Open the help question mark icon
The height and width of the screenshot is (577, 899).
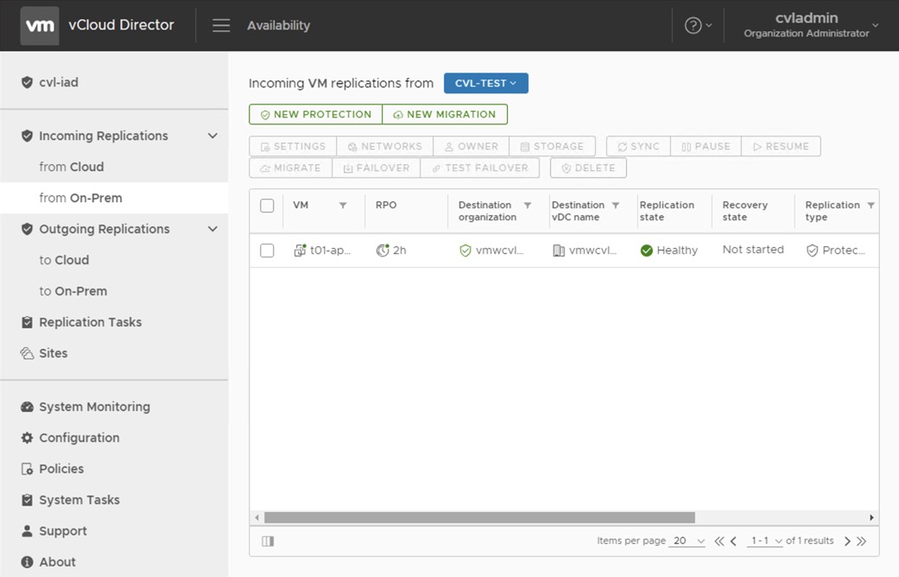tap(693, 26)
